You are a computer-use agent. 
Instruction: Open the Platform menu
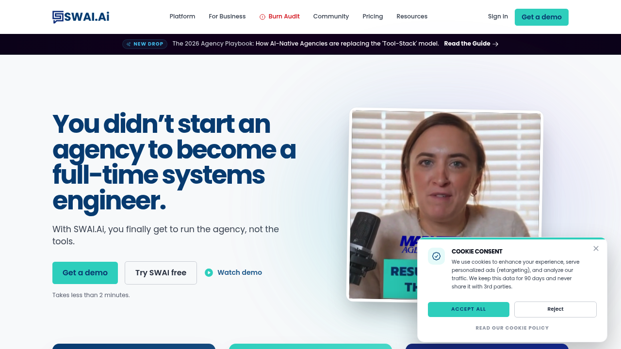pos(182,16)
